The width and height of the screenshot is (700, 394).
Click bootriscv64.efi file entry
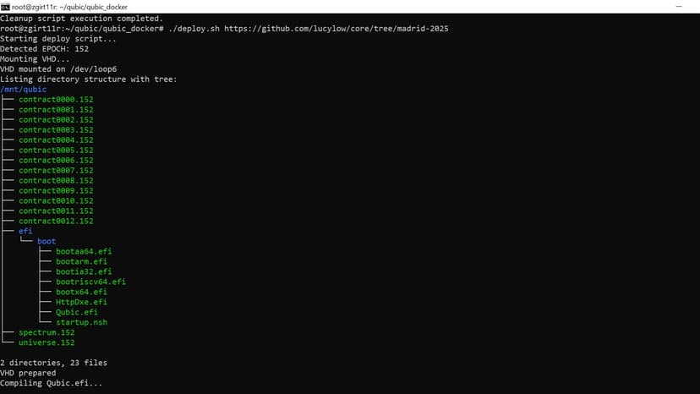(x=90, y=282)
